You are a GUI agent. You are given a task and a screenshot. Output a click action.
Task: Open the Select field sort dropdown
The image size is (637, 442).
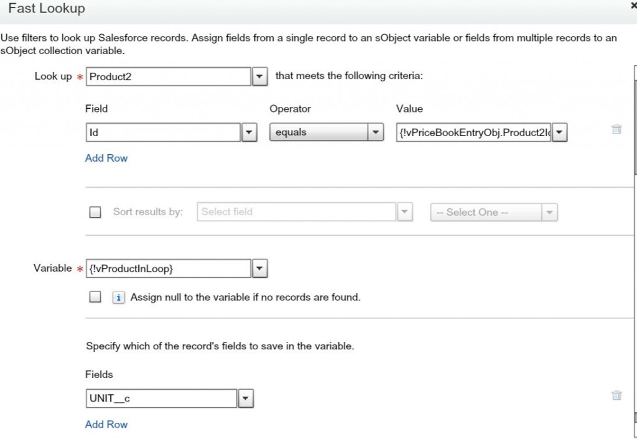click(x=404, y=212)
